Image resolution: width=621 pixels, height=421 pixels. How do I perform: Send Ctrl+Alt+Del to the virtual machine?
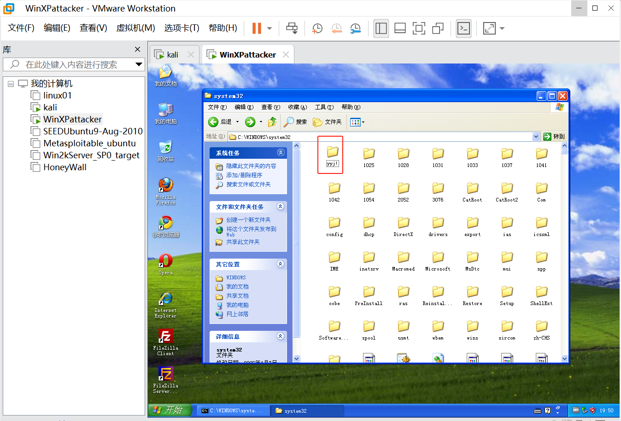pos(292,28)
